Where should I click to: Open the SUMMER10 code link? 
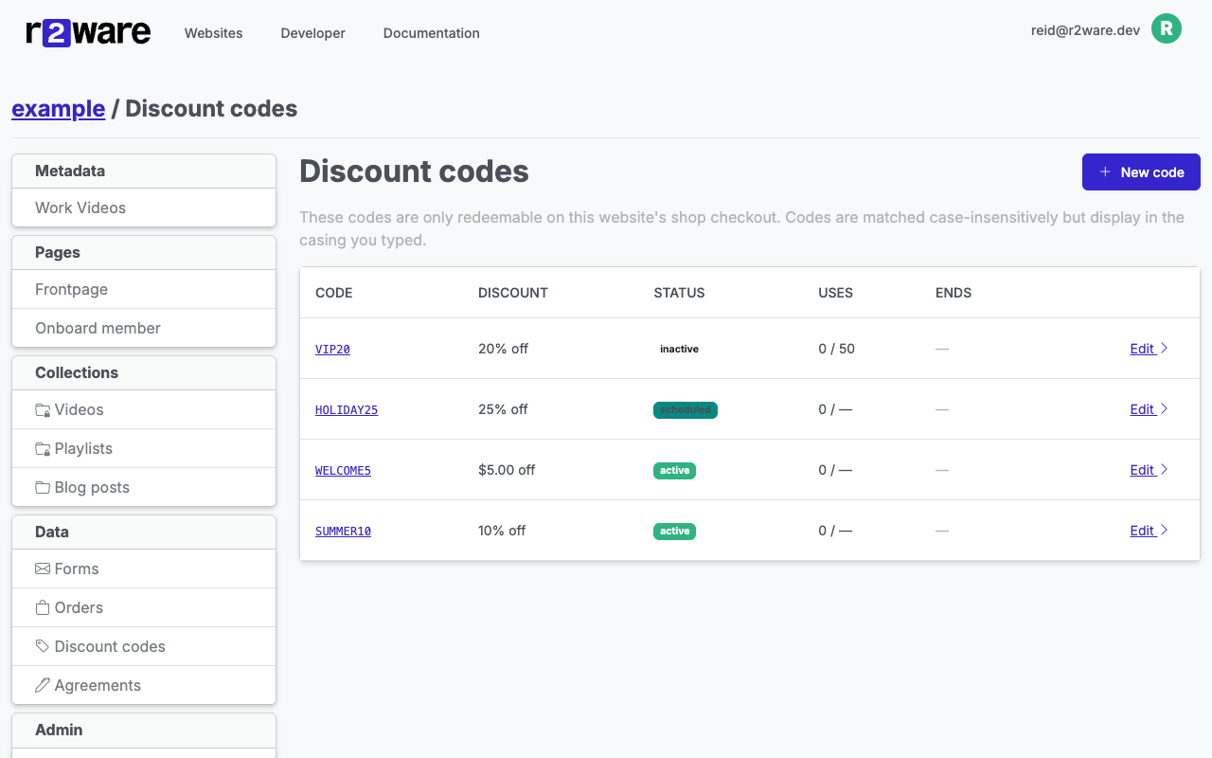[x=343, y=532]
